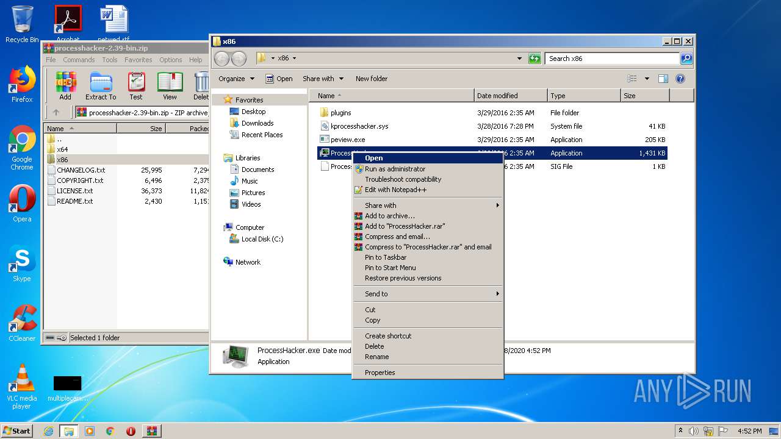Image resolution: width=781 pixels, height=439 pixels.
Task: Select the VLC media player desktop icon
Action: [x=22, y=387]
